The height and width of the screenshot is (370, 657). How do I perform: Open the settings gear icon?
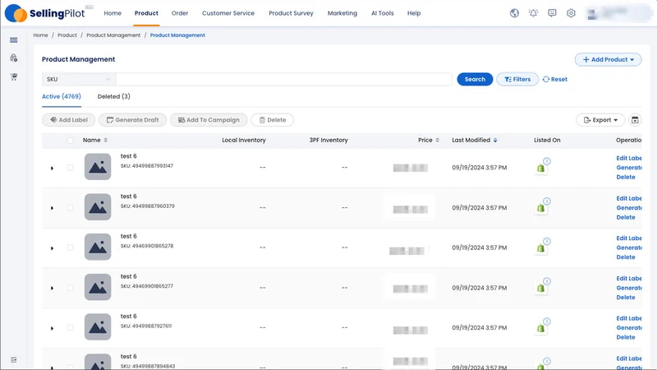coord(571,13)
